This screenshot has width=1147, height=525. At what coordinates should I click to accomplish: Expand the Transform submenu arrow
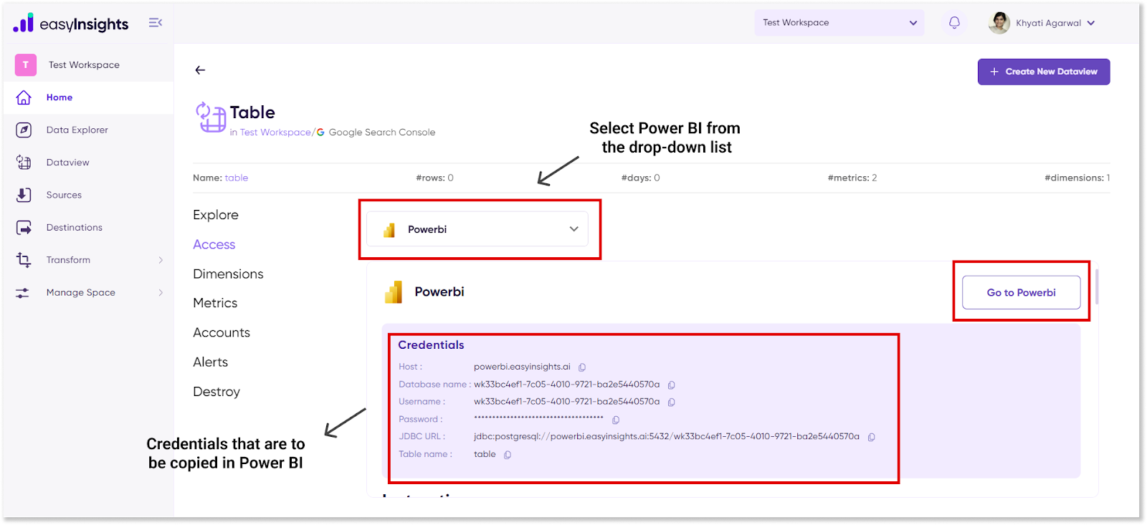pyautogui.click(x=161, y=260)
